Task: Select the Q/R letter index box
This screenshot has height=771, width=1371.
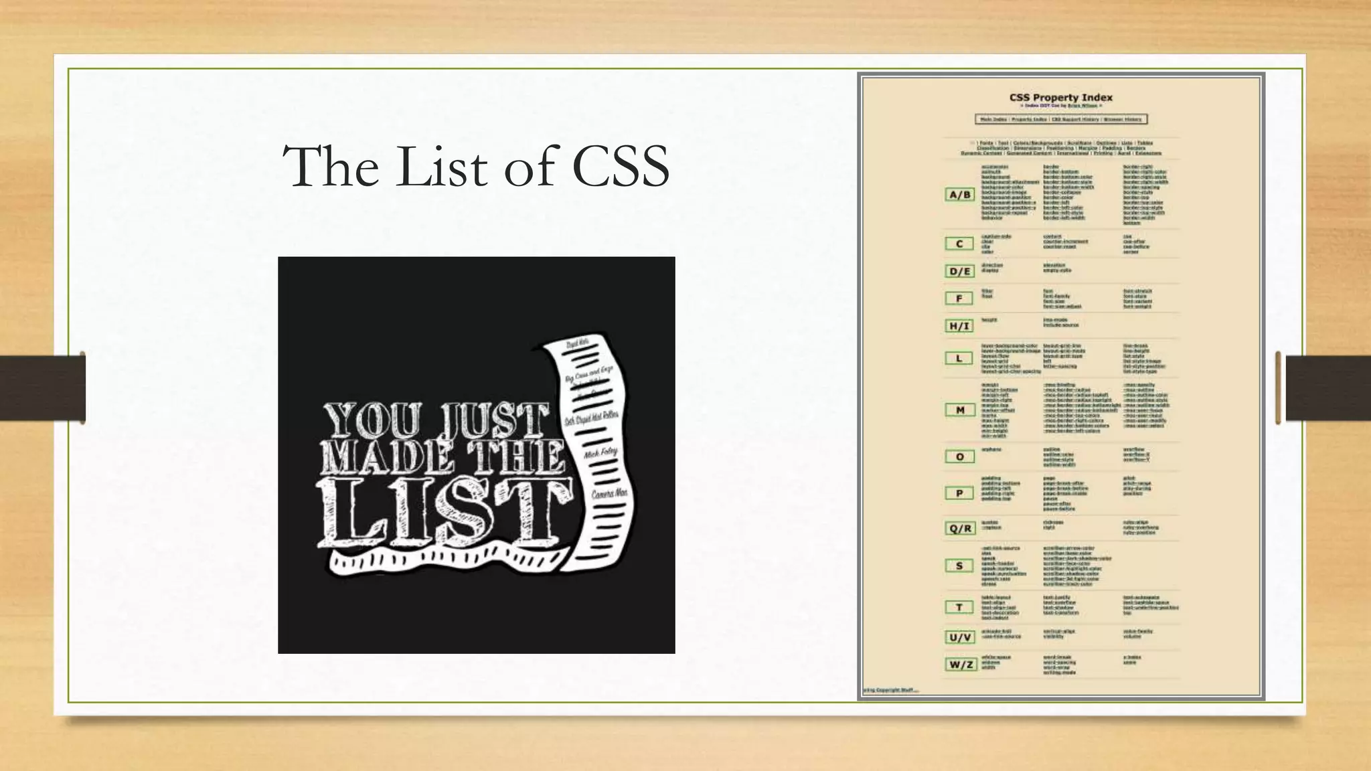Action: [959, 528]
